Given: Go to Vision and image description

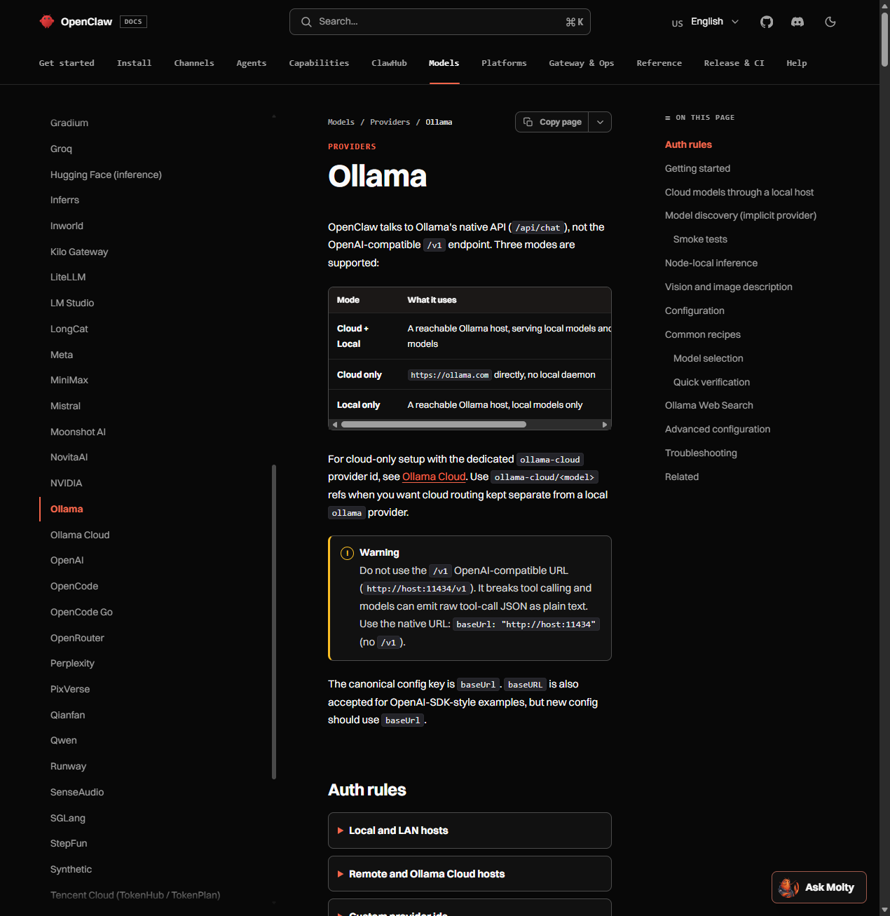Looking at the screenshot, I should 729,287.
